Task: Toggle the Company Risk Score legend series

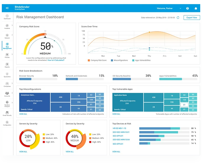Action: [x=97, y=60]
